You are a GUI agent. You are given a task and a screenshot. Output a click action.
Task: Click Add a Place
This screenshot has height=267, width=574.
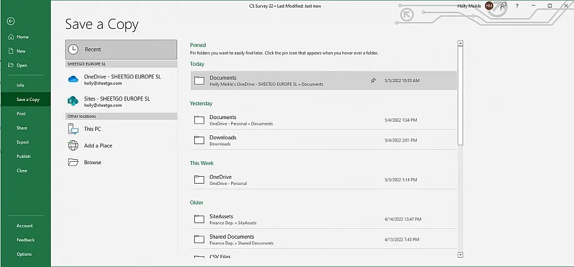pyautogui.click(x=121, y=146)
